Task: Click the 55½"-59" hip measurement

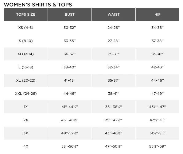Action: coord(158,146)
